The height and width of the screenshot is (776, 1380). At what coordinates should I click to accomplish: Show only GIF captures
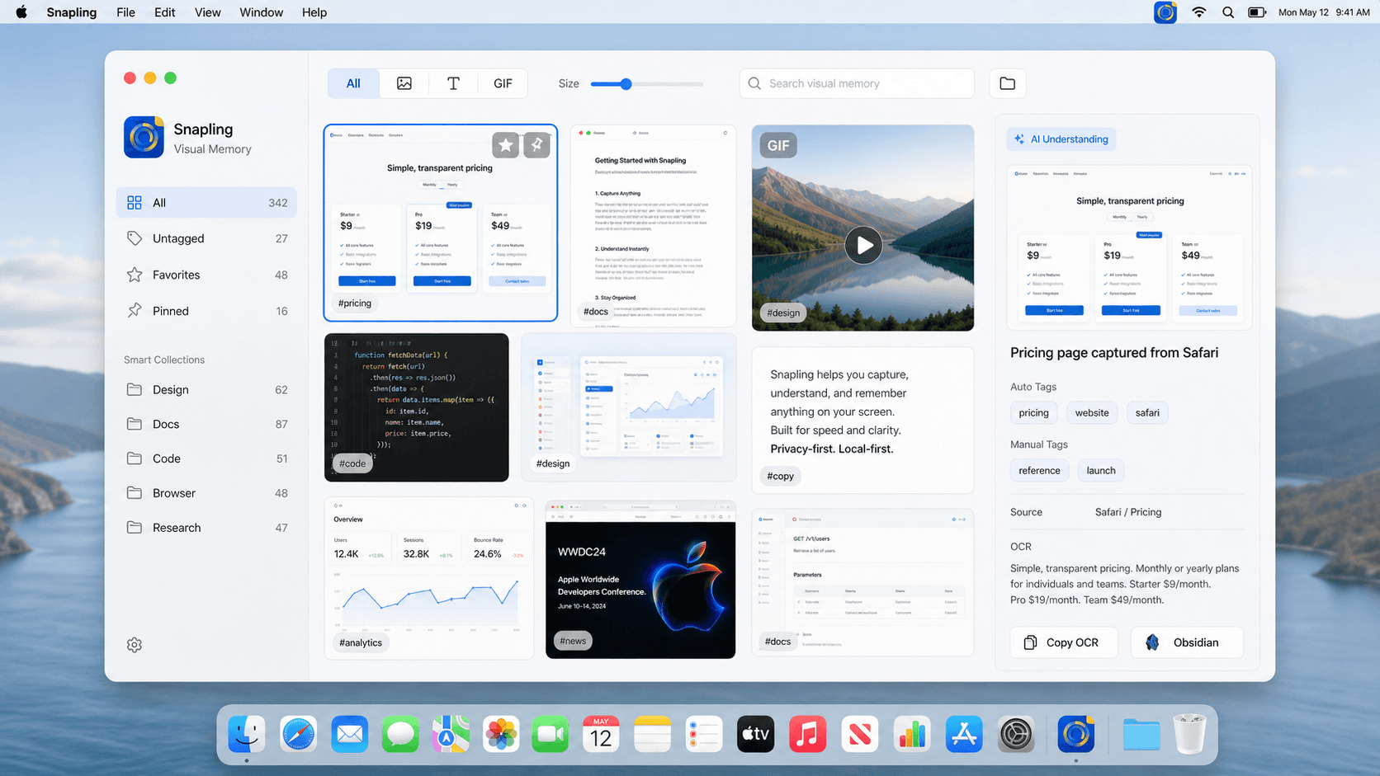coord(503,83)
